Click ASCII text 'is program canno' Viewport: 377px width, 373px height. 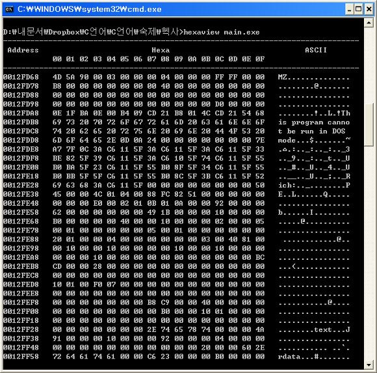coord(314,122)
